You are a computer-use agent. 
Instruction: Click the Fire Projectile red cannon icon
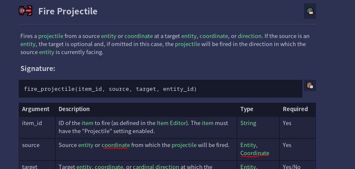coord(25,11)
